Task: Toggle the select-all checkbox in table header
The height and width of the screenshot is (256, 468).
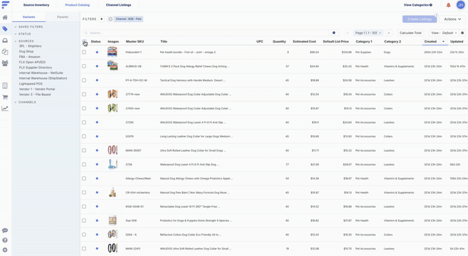Action: tap(84, 42)
